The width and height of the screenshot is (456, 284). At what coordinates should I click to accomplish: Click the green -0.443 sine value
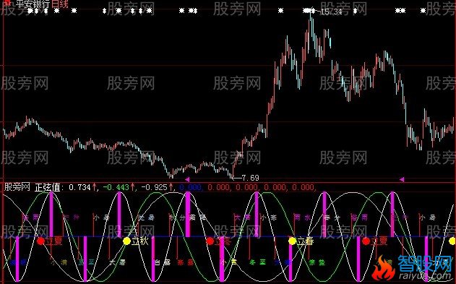click(x=116, y=187)
